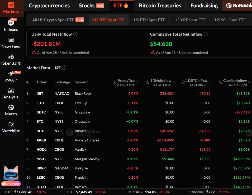Sort by Prem./Dsc. column arrows
The image size is (252, 195).
[137, 82]
